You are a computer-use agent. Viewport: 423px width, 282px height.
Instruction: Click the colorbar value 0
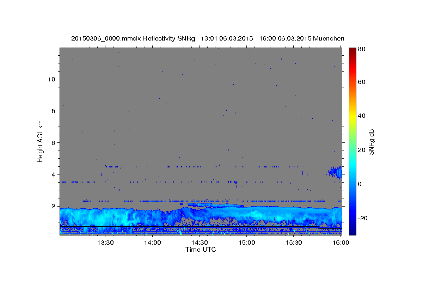[x=360, y=184]
